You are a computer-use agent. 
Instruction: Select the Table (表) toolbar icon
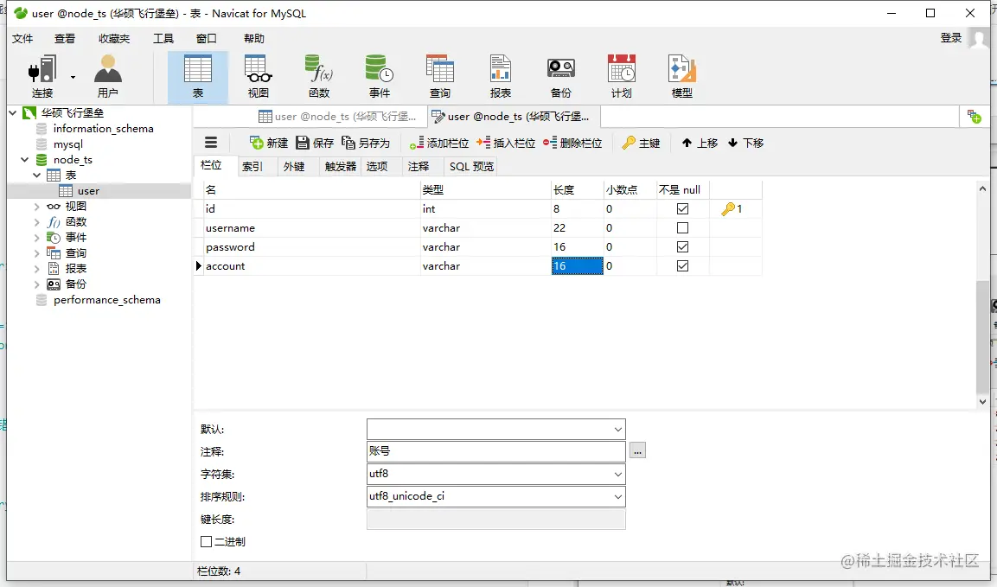[198, 76]
